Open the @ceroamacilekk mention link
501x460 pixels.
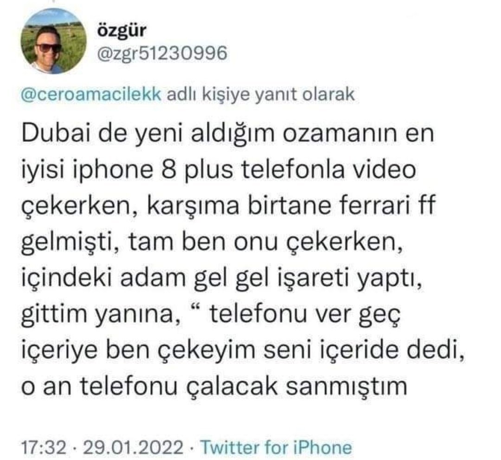[91, 94]
